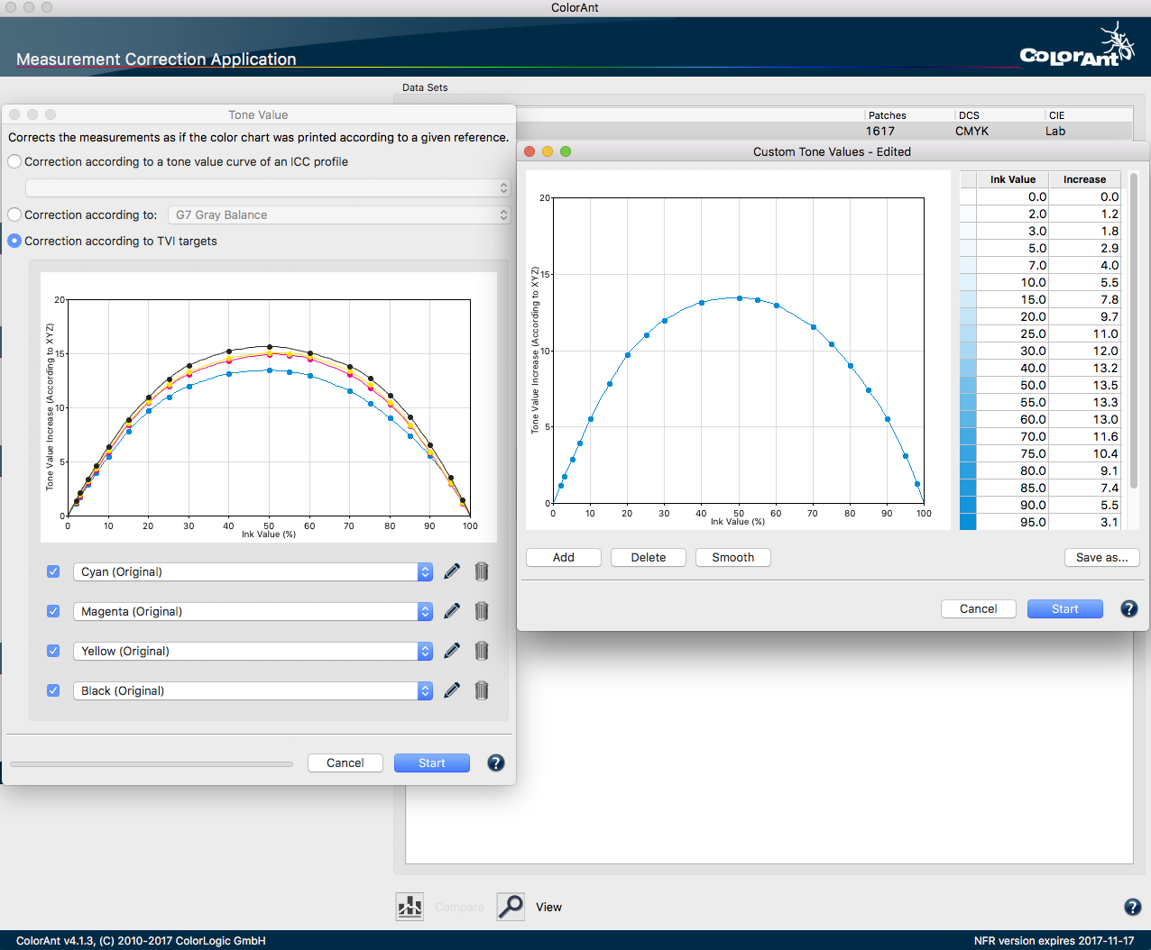Click the Tone Value progress bar
This screenshot has height=950, width=1151.
(152, 764)
